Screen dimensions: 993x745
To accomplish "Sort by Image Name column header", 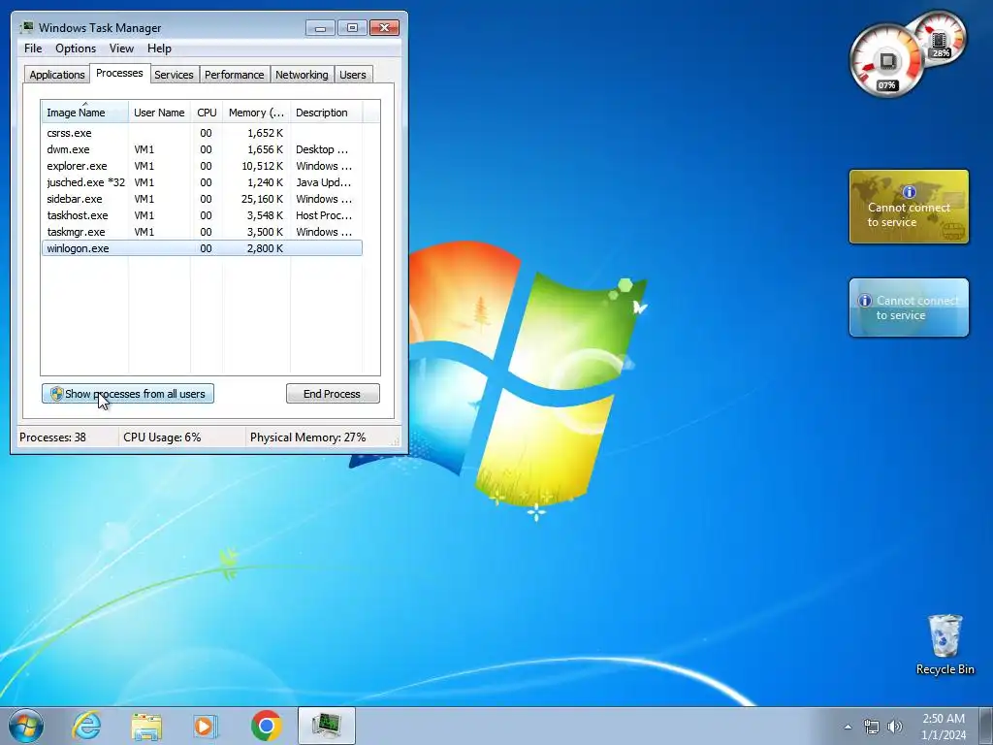I will [85, 113].
